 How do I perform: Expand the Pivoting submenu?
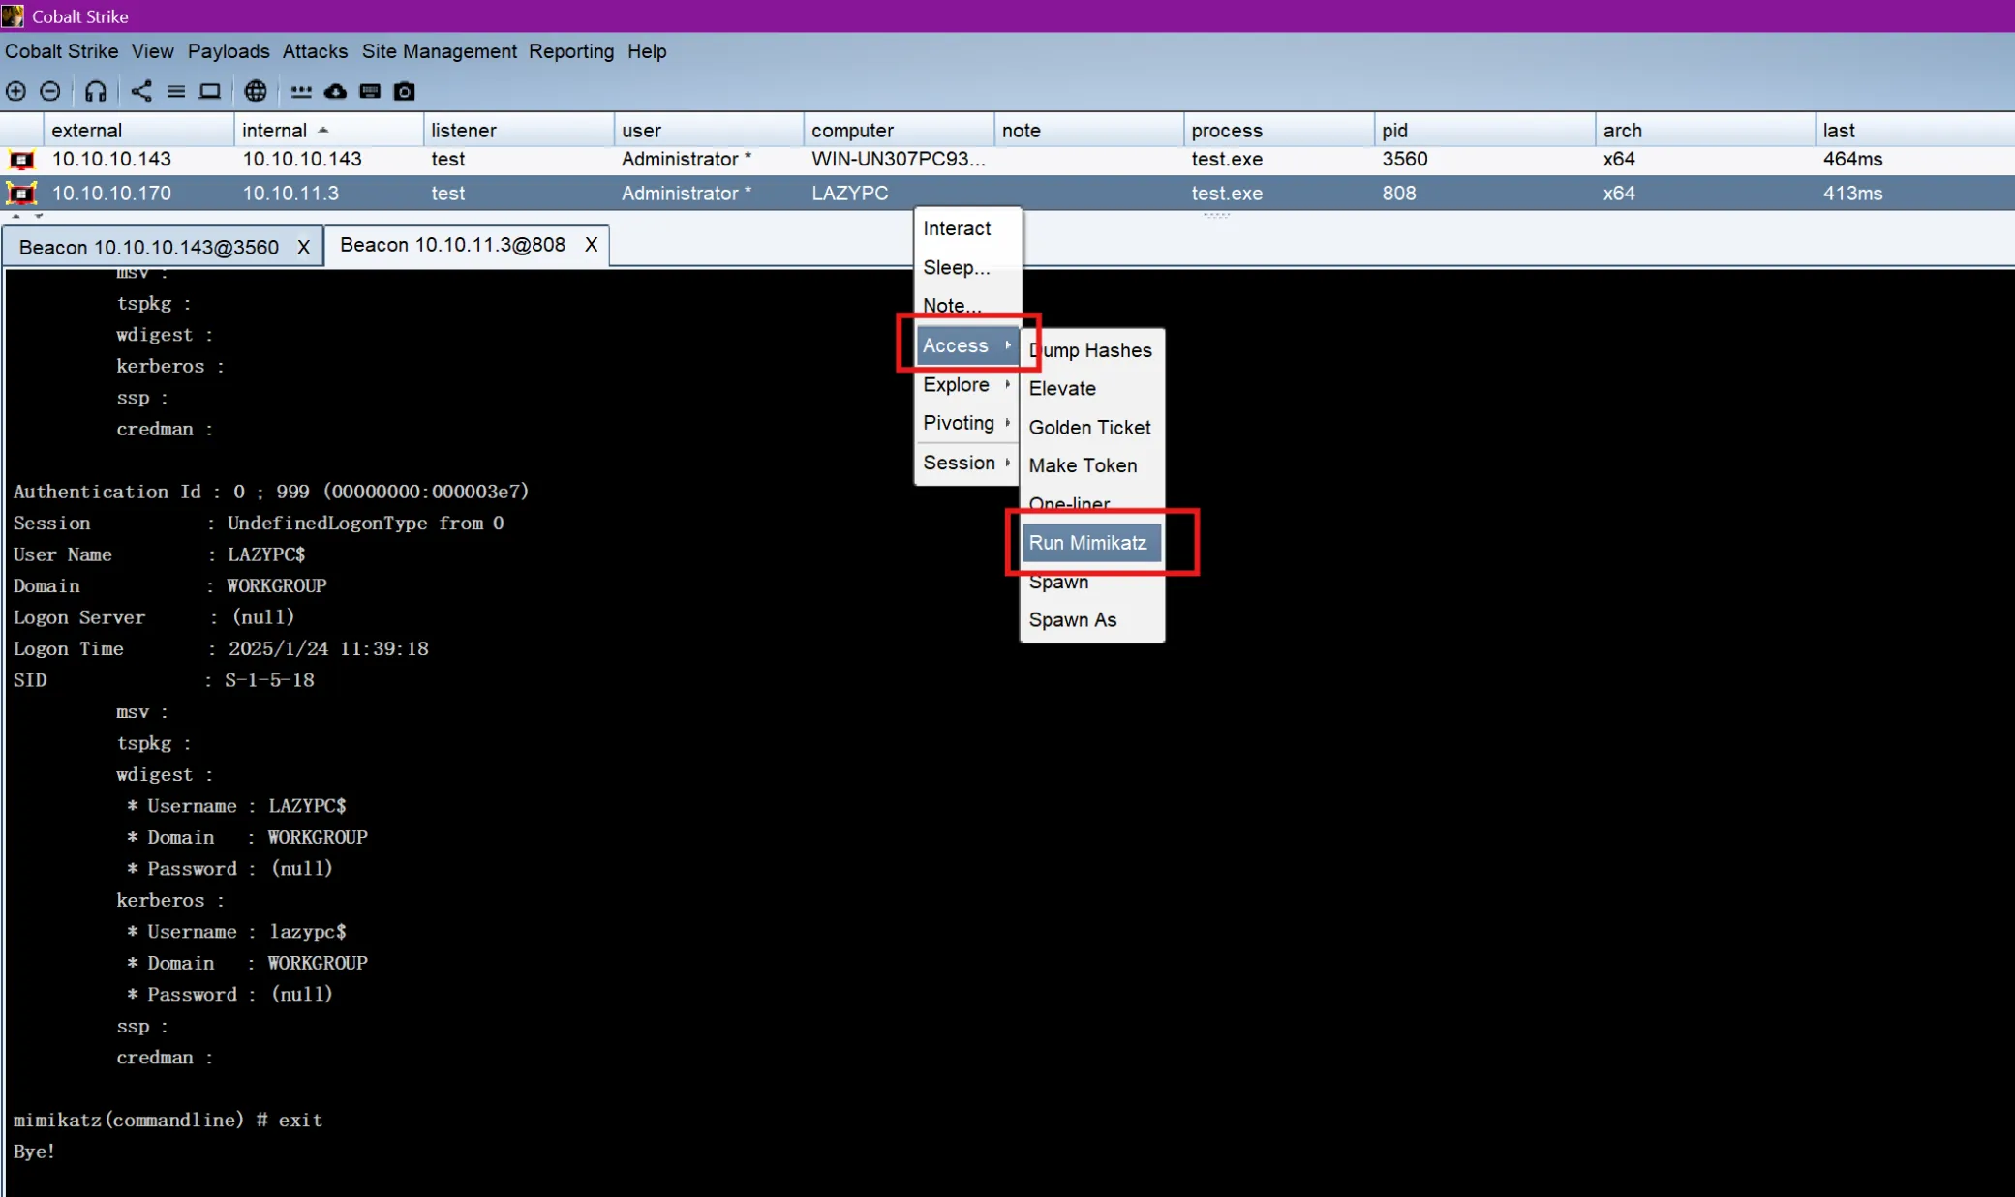click(967, 423)
